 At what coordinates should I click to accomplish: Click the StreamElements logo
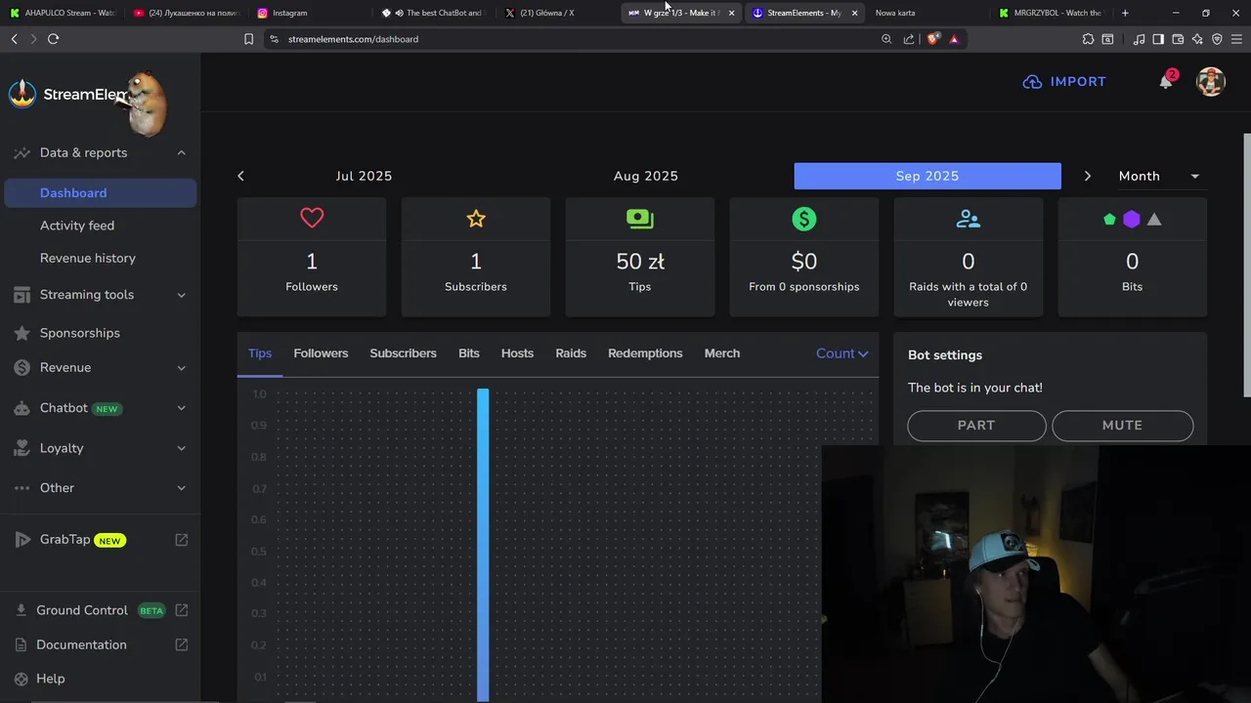tap(68, 95)
